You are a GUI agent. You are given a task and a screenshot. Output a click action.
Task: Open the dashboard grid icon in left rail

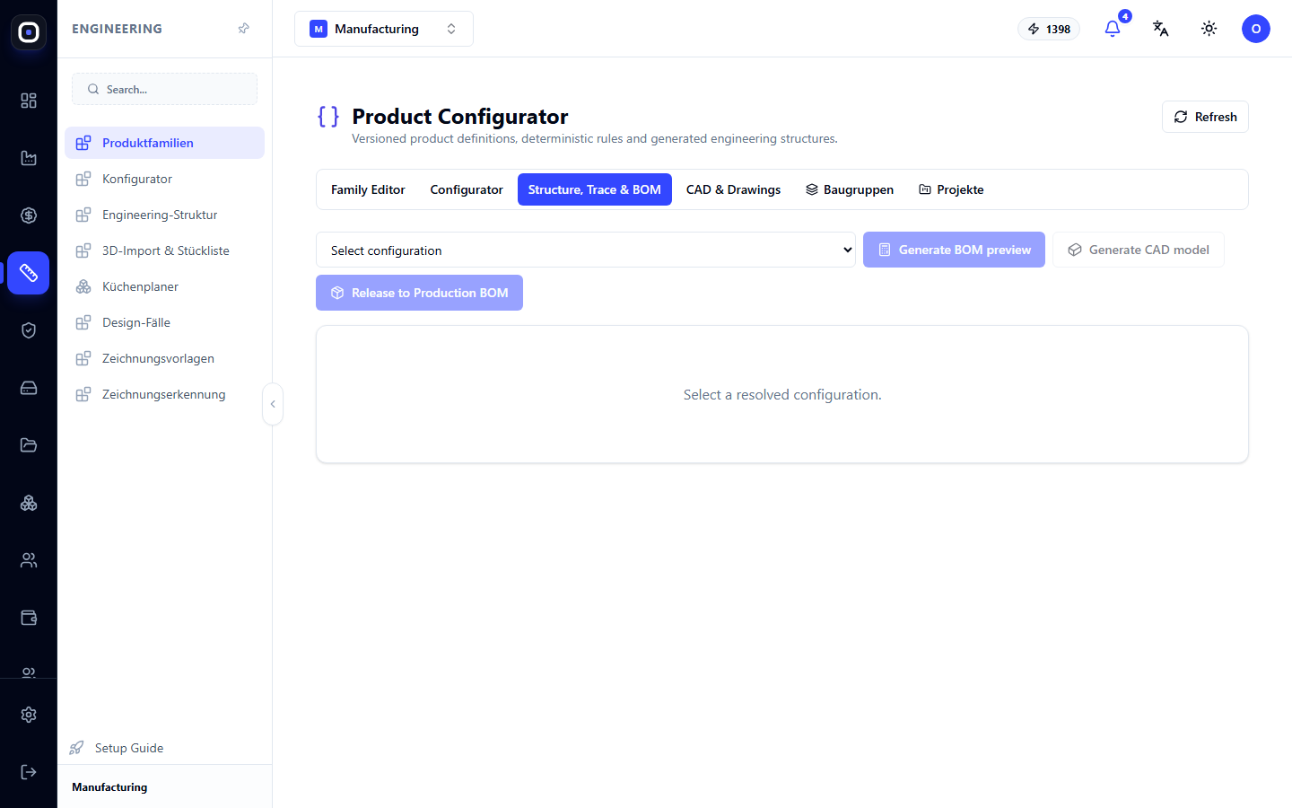coord(29,101)
